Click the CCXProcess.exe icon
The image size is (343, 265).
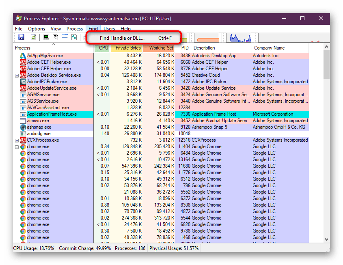23,140
